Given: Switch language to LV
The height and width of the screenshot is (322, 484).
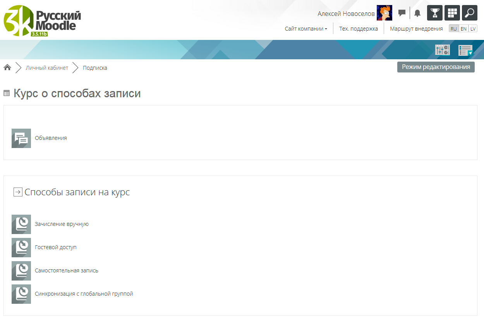Looking at the screenshot, I should [x=473, y=29].
